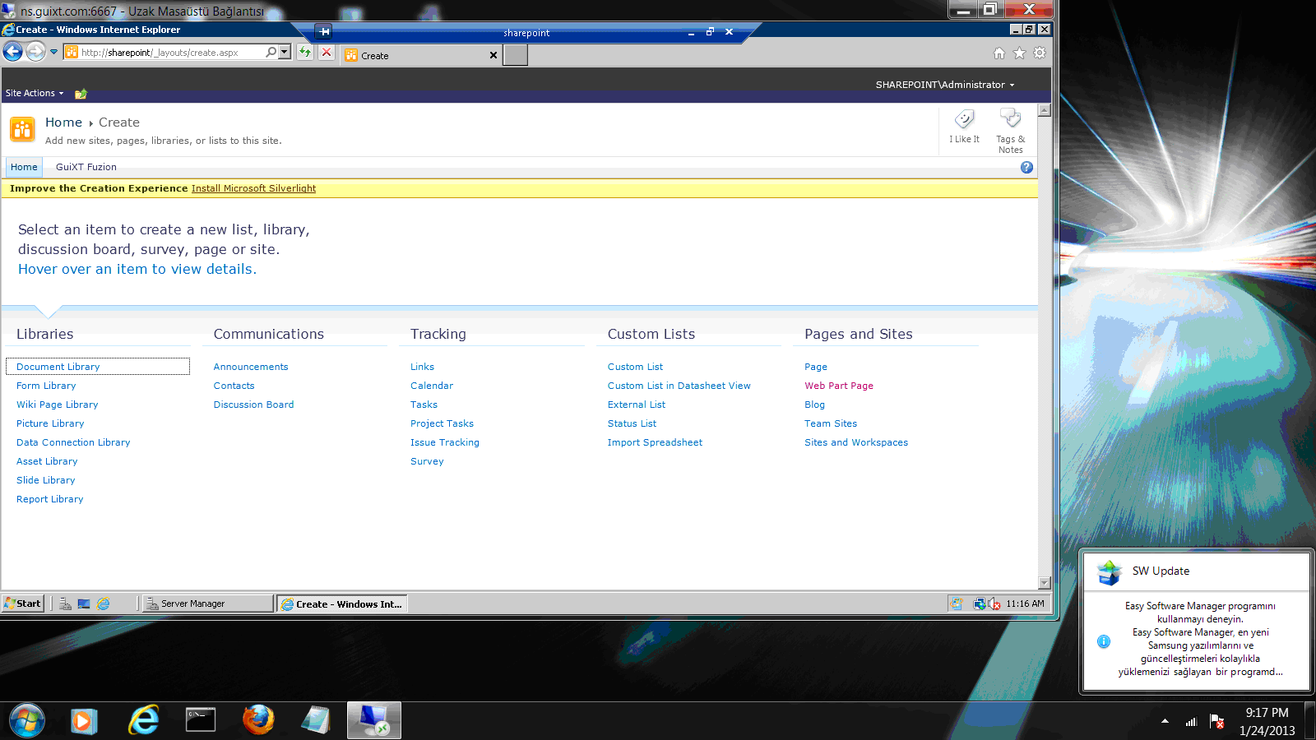Pin the remote desktop connection bar
The width and height of the screenshot is (1316, 740).
[324, 32]
